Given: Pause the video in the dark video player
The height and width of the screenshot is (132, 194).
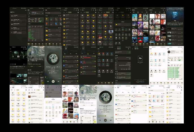Looking at the screenshot, I should 18,56.
